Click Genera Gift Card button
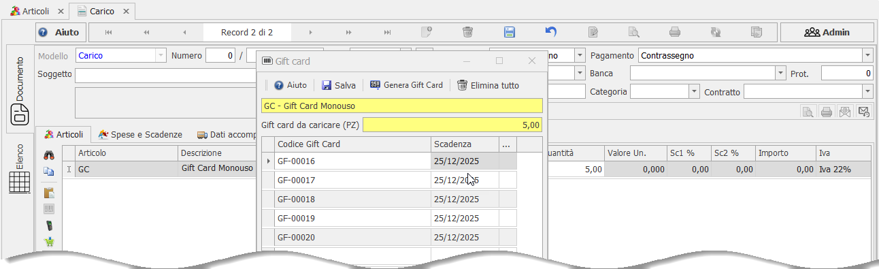Screen dimensions: 879x269 406,85
